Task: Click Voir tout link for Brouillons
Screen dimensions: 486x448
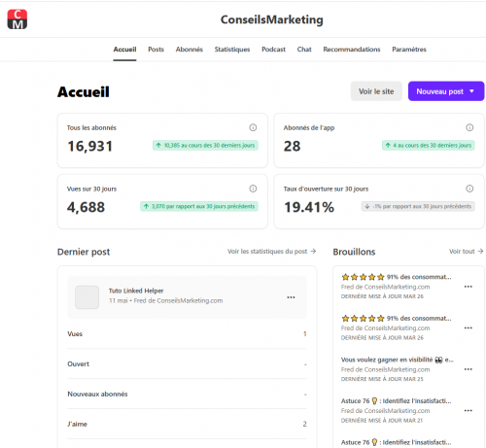Action: 466,252
